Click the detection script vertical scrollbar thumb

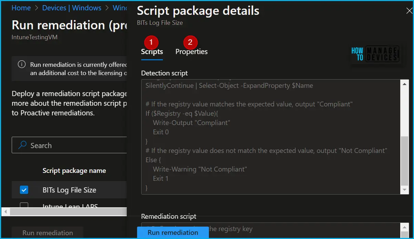[405, 161]
